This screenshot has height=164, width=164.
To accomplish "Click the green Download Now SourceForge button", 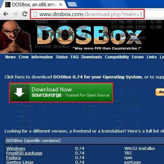I will coord(61,92).
